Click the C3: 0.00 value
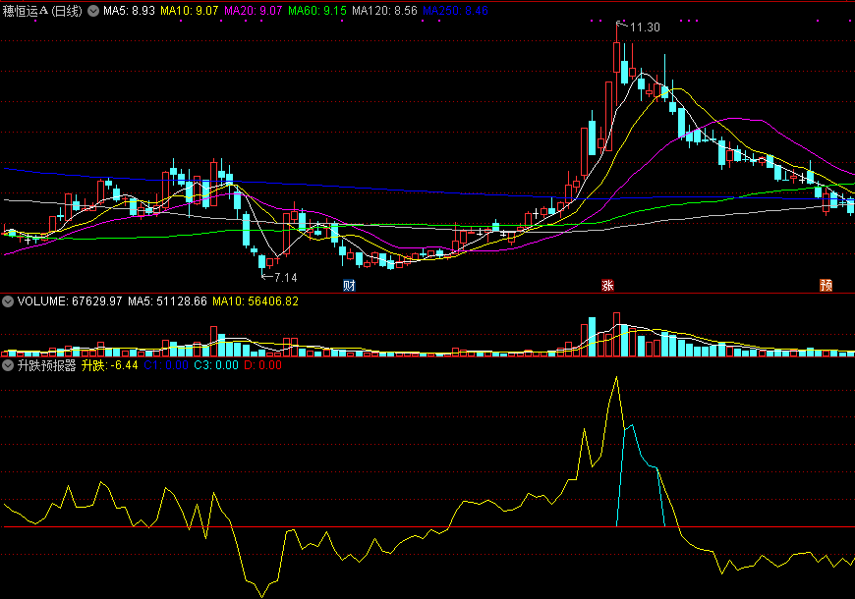This screenshot has height=599, width=855. 216,365
